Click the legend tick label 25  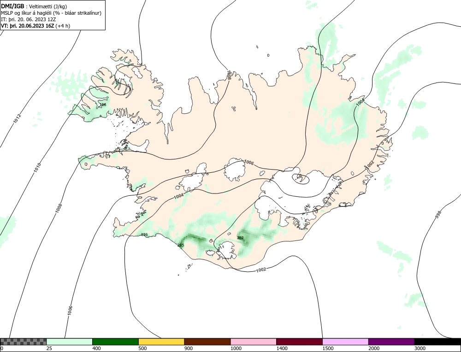[x=49, y=348]
